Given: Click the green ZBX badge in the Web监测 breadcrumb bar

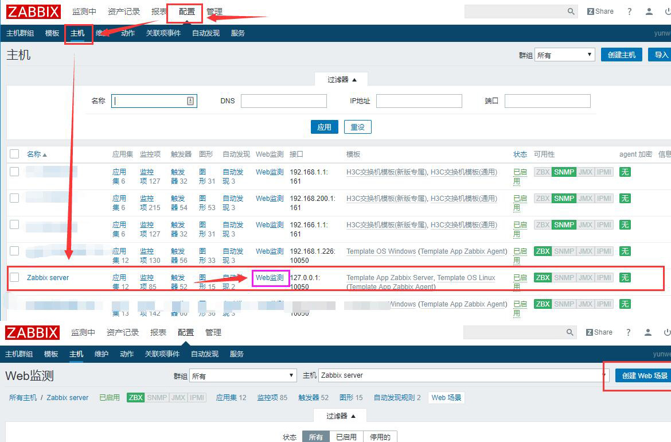Looking at the screenshot, I should 136,397.
